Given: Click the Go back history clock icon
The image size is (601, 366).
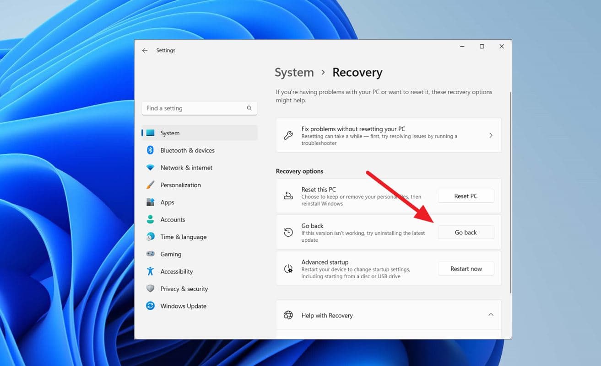Looking at the screenshot, I should tap(288, 232).
